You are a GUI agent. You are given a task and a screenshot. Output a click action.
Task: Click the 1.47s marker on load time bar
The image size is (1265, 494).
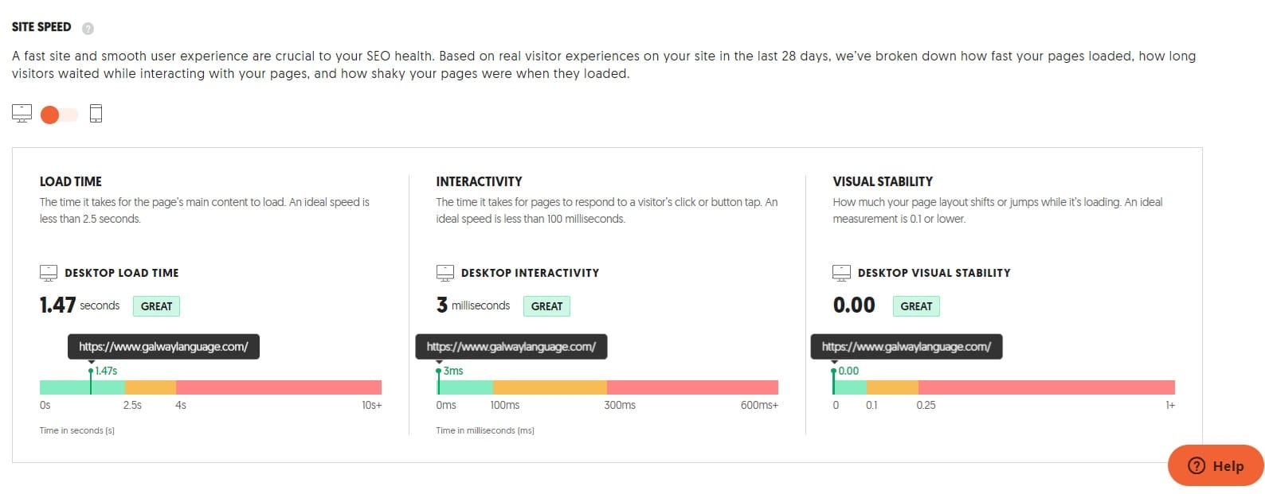pyautogui.click(x=102, y=371)
